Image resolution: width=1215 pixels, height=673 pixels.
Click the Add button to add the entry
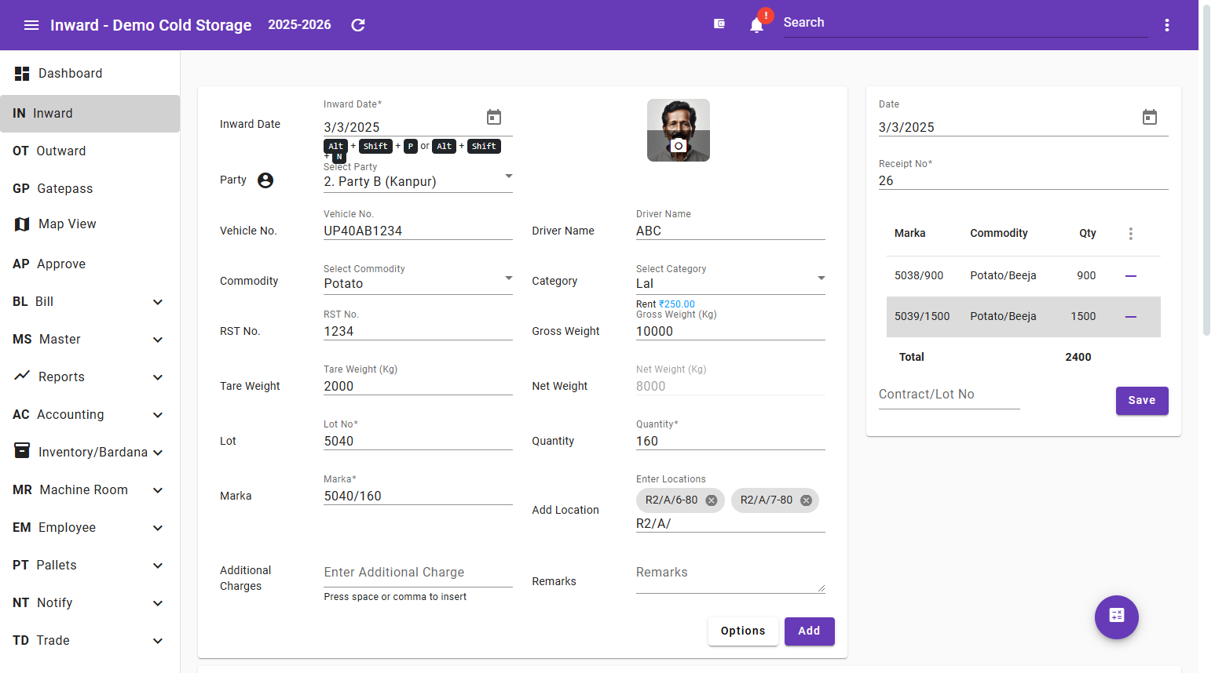(809, 631)
